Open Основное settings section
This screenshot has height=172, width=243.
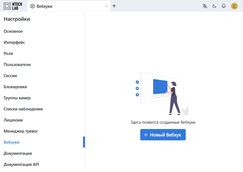(13, 31)
